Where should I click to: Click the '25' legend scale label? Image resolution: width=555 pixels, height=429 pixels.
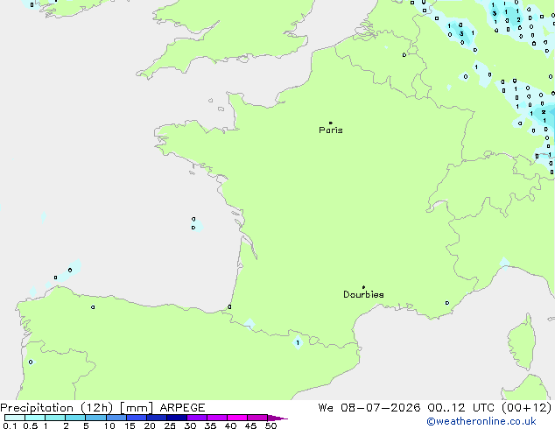tap(170, 425)
